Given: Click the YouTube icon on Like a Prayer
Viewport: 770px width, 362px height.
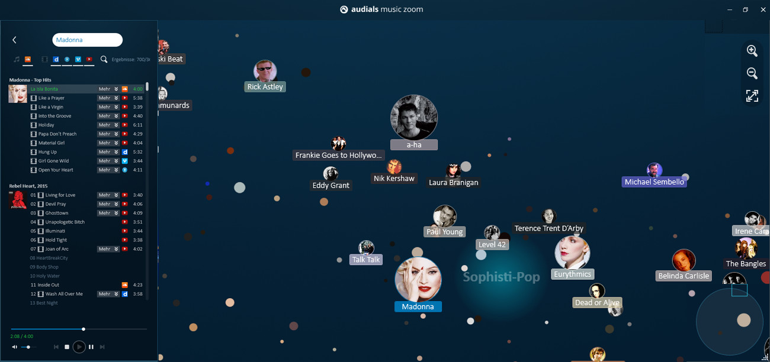Looking at the screenshot, I should [124, 98].
